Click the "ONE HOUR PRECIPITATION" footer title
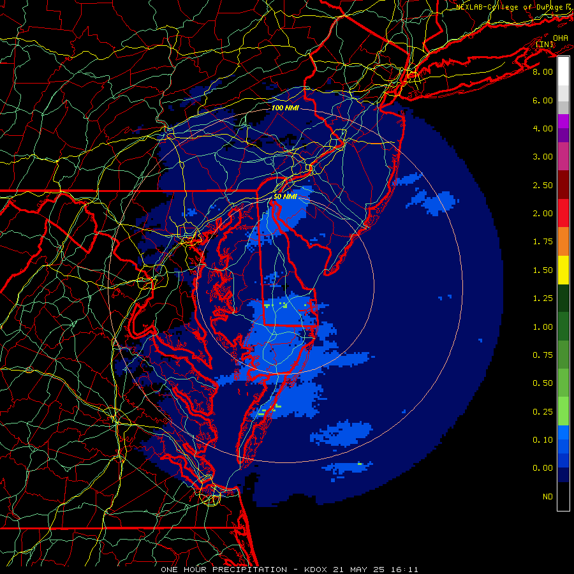 coord(224,570)
